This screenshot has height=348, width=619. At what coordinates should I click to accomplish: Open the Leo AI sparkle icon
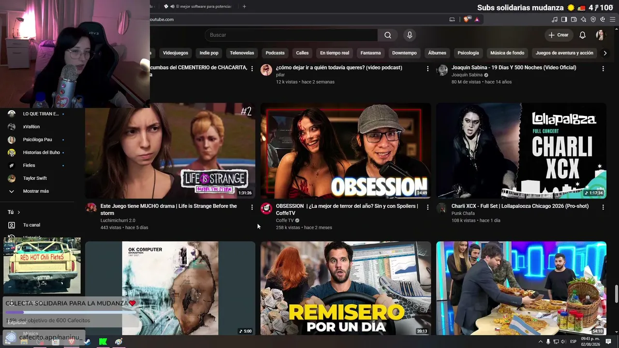584,19
